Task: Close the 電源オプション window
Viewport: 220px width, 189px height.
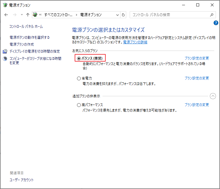Action: pos(212,5)
